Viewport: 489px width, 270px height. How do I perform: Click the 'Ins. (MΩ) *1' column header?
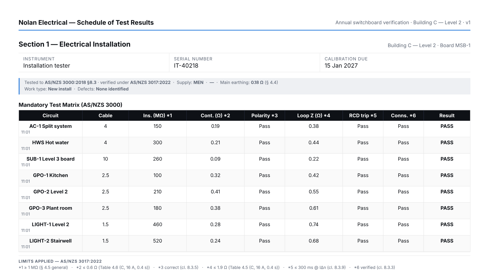click(157, 115)
